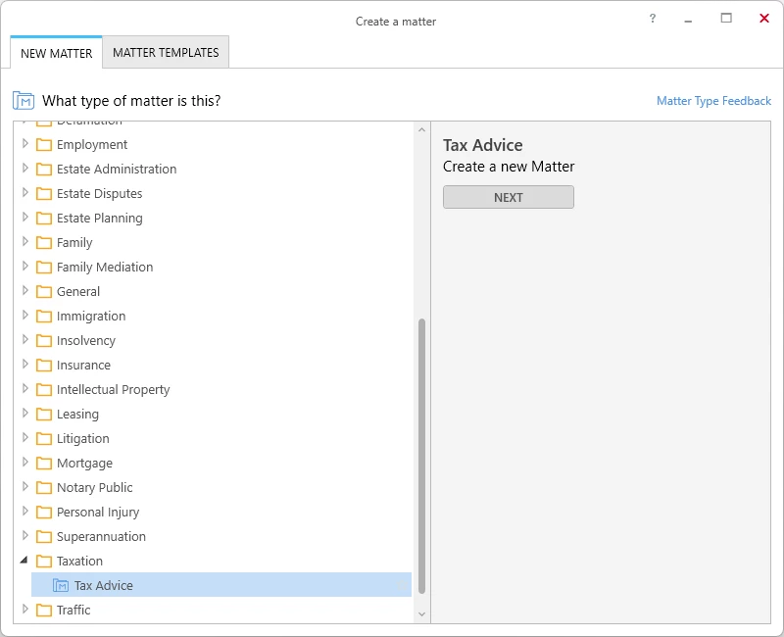Click the Family Mediation folder icon

[x=44, y=267]
